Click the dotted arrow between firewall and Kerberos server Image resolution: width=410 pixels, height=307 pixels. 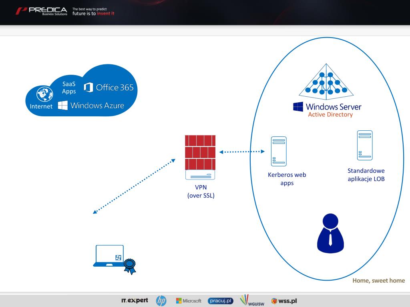point(242,152)
